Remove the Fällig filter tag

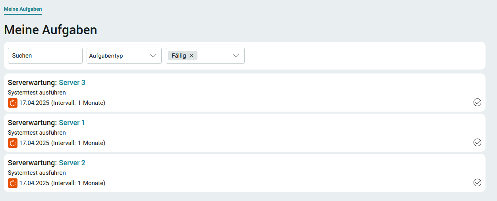tap(191, 56)
